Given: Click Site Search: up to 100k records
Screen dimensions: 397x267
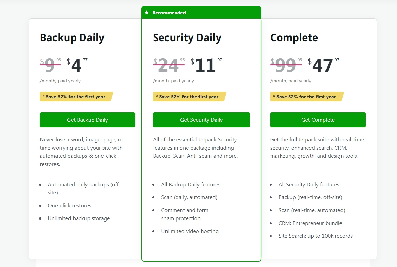Looking at the screenshot, I should click(315, 236).
